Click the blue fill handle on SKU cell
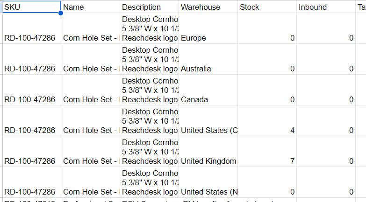This screenshot has height=202, width=366. pyautogui.click(x=61, y=13)
